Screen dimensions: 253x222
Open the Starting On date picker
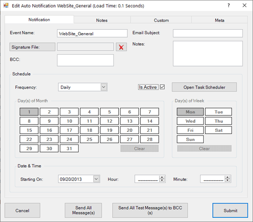[x=96, y=179]
